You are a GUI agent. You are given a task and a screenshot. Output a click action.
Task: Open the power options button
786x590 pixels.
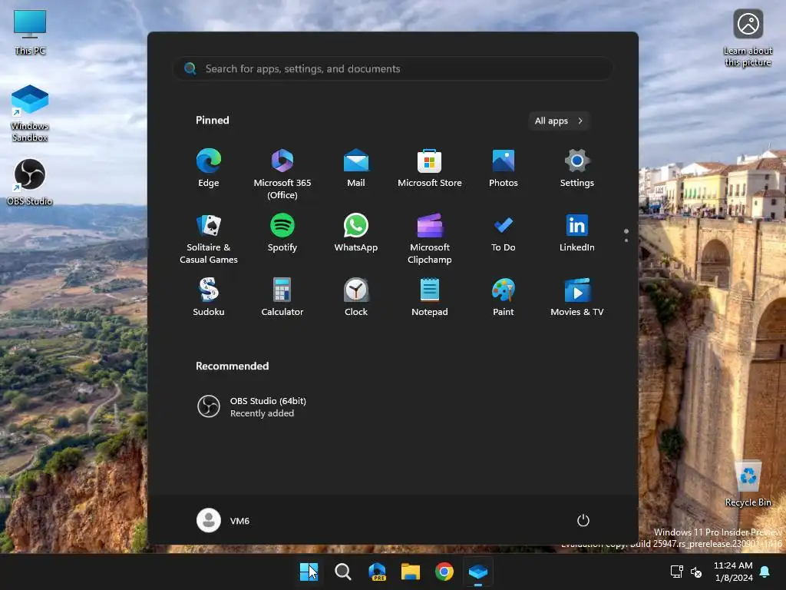[x=583, y=520]
